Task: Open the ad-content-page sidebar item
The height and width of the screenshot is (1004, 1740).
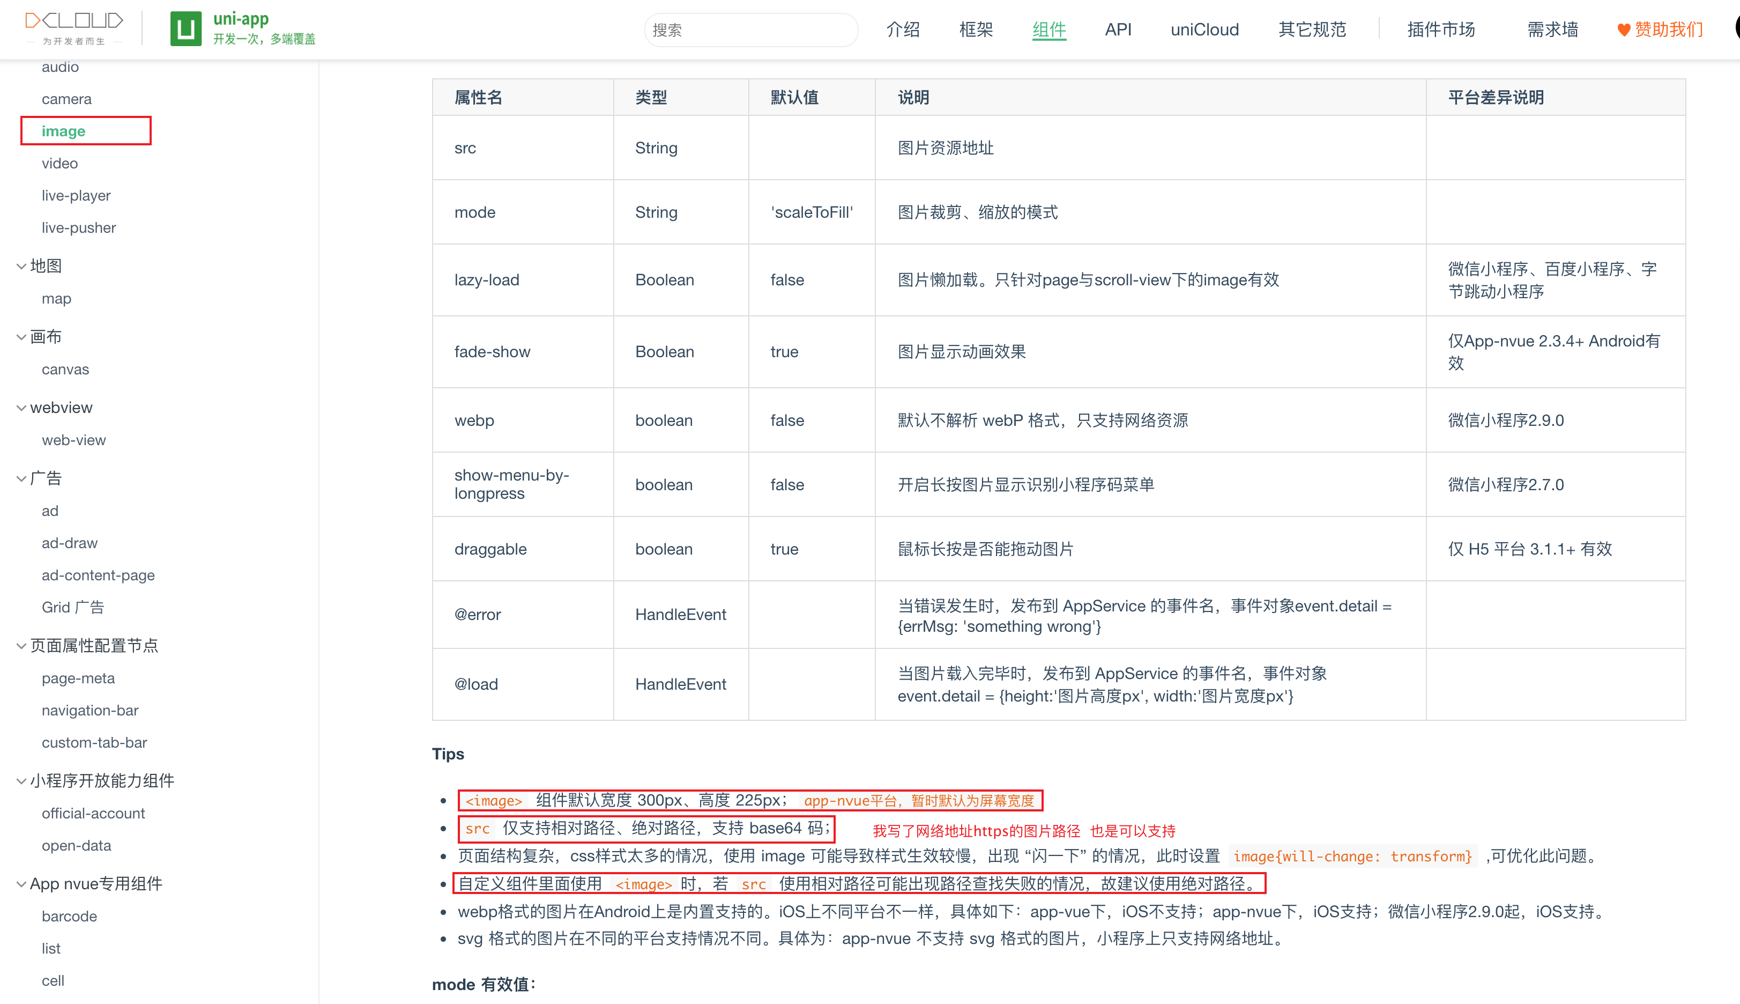Action: click(98, 575)
